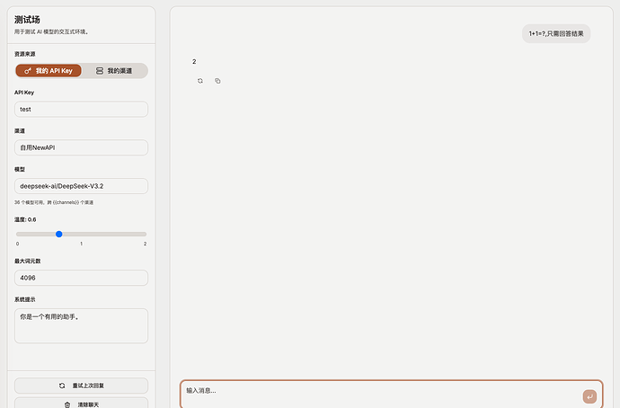Click the 系统提示 text area

pos(81,325)
